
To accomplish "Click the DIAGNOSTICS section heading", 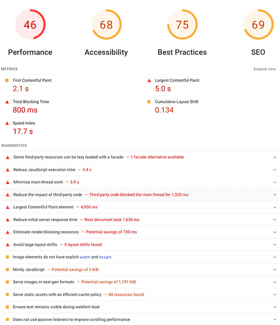I will [x=14, y=145].
